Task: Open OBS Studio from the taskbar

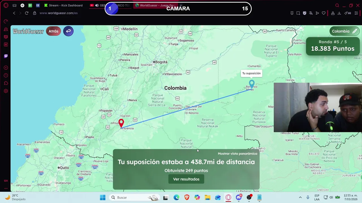Action: [249, 197]
